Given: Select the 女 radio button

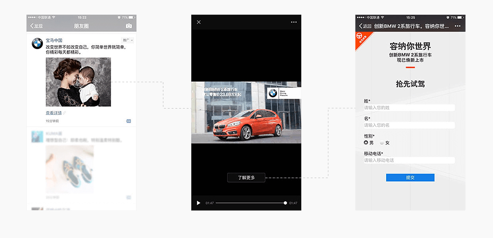Looking at the screenshot, I should 382,143.
